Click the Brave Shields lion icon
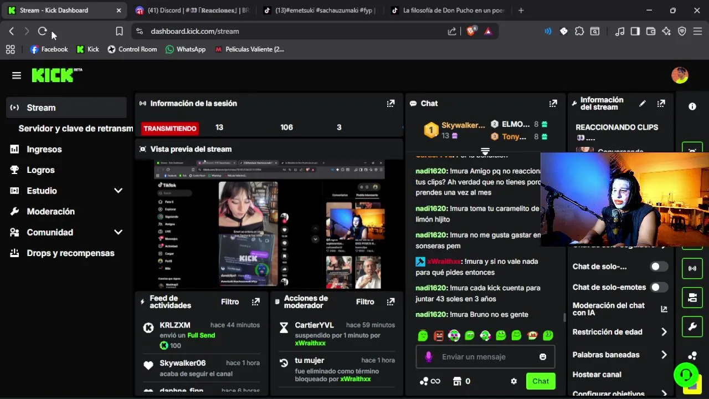This screenshot has height=399, width=709. pos(471,32)
